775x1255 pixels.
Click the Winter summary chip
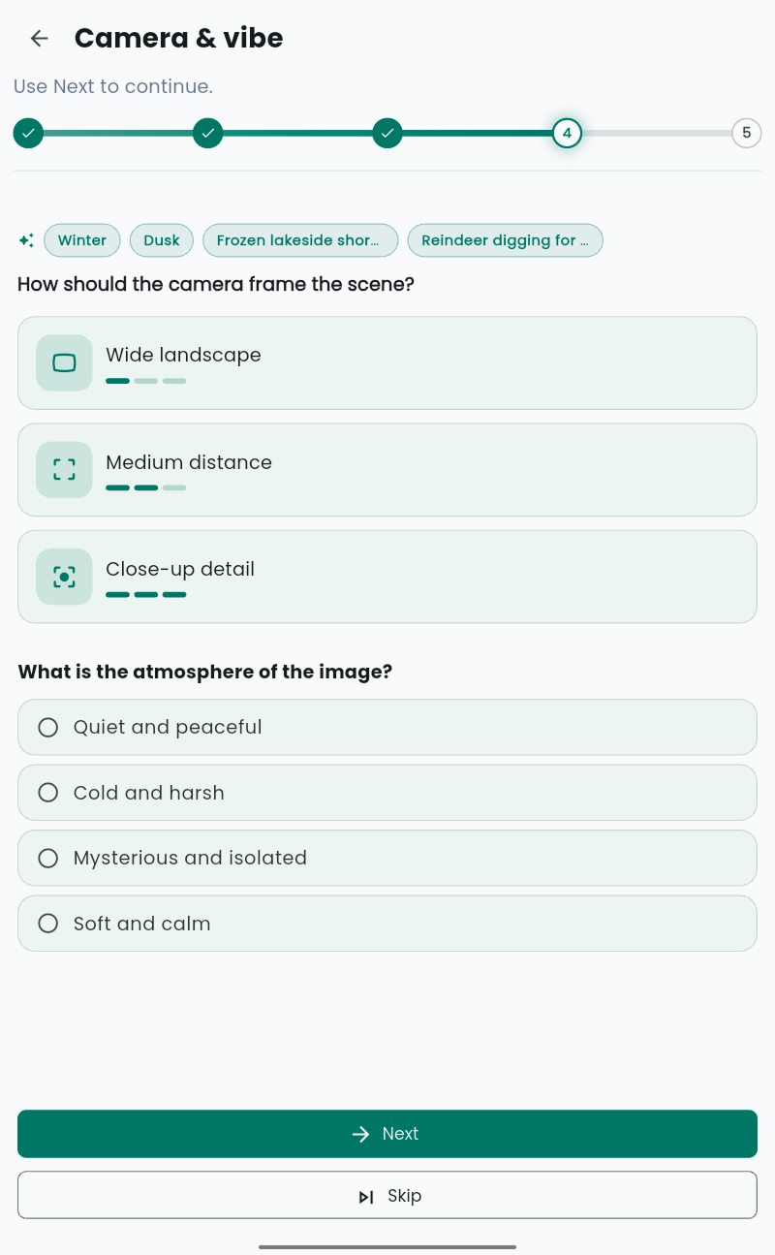click(x=82, y=240)
